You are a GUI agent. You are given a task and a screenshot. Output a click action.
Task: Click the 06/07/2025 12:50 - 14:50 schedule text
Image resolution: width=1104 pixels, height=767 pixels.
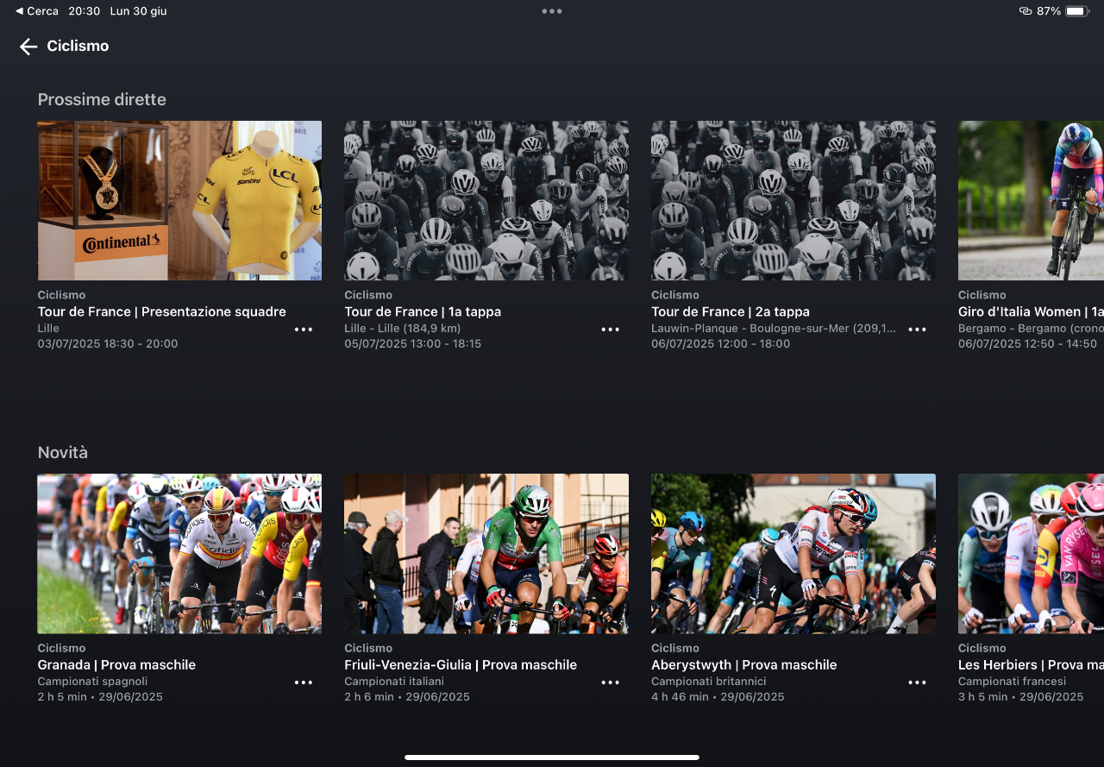click(x=1028, y=343)
